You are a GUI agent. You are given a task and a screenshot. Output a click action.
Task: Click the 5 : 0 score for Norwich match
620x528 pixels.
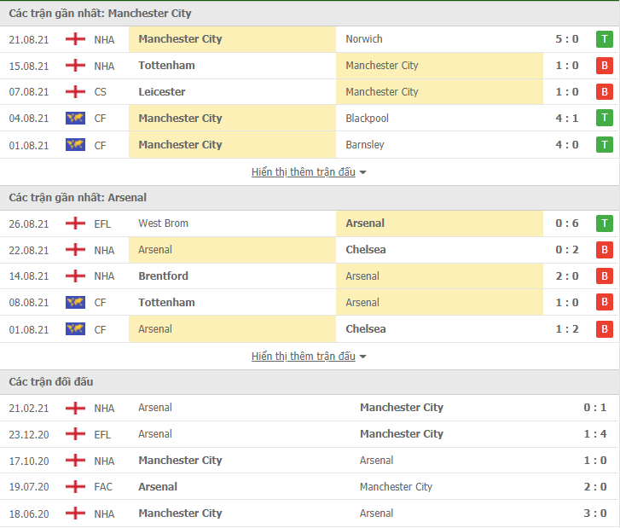coord(567,39)
